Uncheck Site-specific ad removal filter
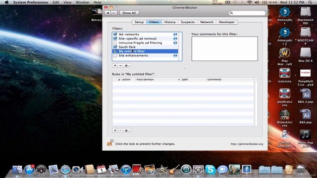The width and height of the screenshot is (317, 178). (x=115, y=39)
